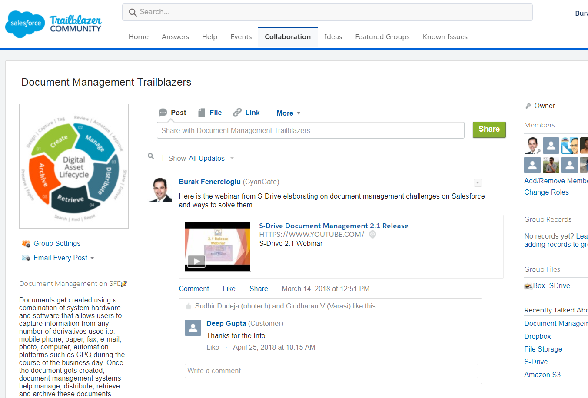Image resolution: width=588 pixels, height=398 pixels.
Task: Click the Share with Document Management Trailblazers box
Action: (x=311, y=130)
